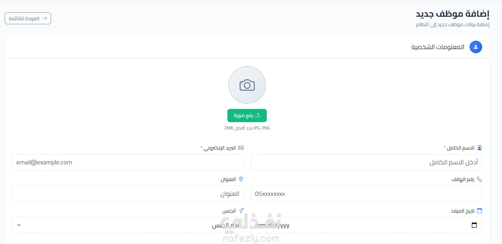Image resolution: width=502 pixels, height=244 pixels.
Task: Open the اختر الجنس select box
Action: (128, 225)
